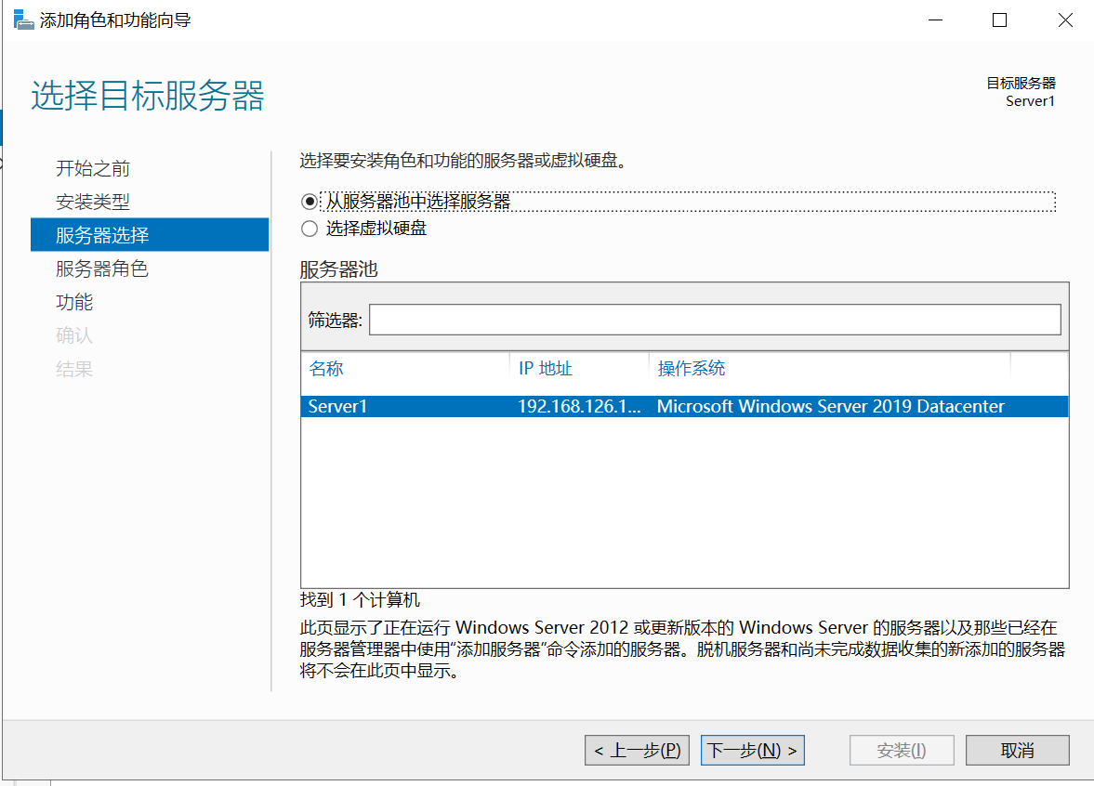Go to the 服务器角色 step
1094x786 pixels.
102,269
